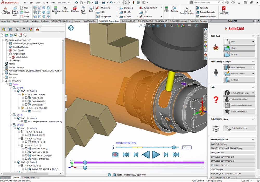
Task: Click the Machining Process ribbon button
Action: 206,17
